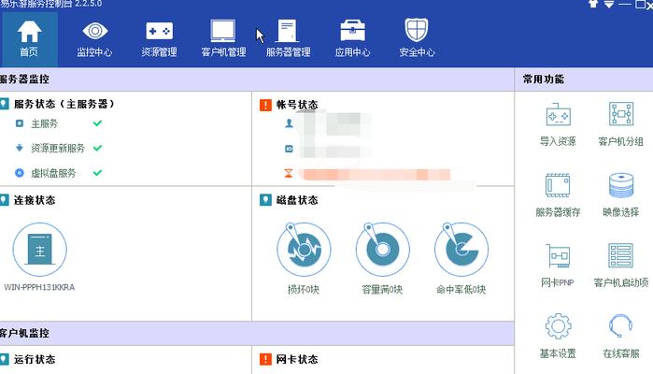The image size is (653, 374).
Task: Click the 网卡状态 orange warning icon
Action: pos(265,359)
